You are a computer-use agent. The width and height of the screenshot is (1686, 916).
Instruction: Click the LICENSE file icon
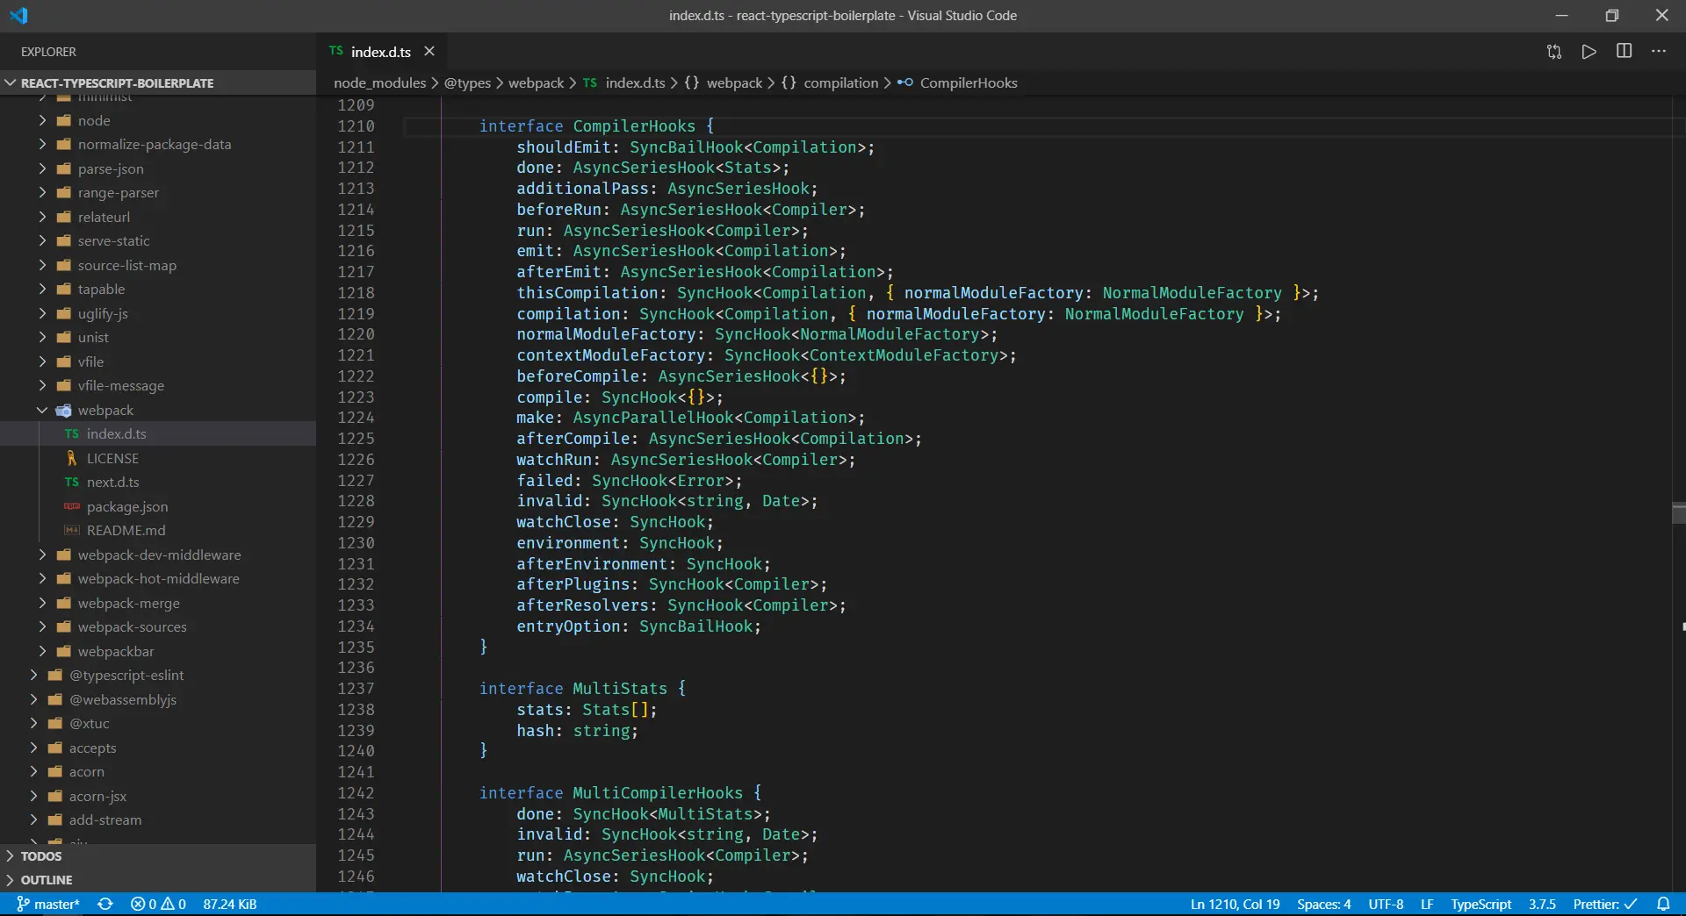72,459
